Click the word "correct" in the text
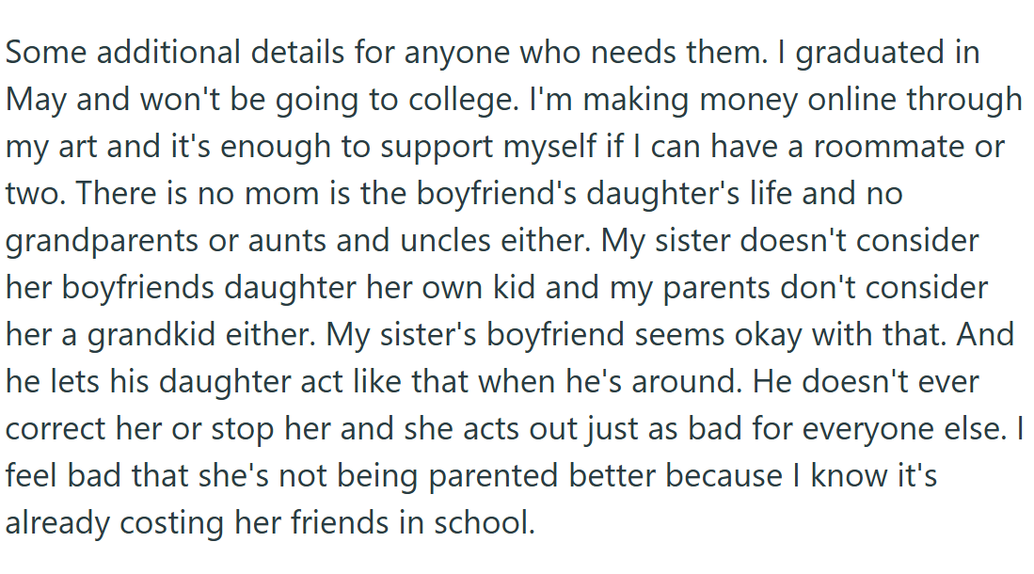Image resolution: width=1034 pixels, height=574 pixels. tap(57, 429)
